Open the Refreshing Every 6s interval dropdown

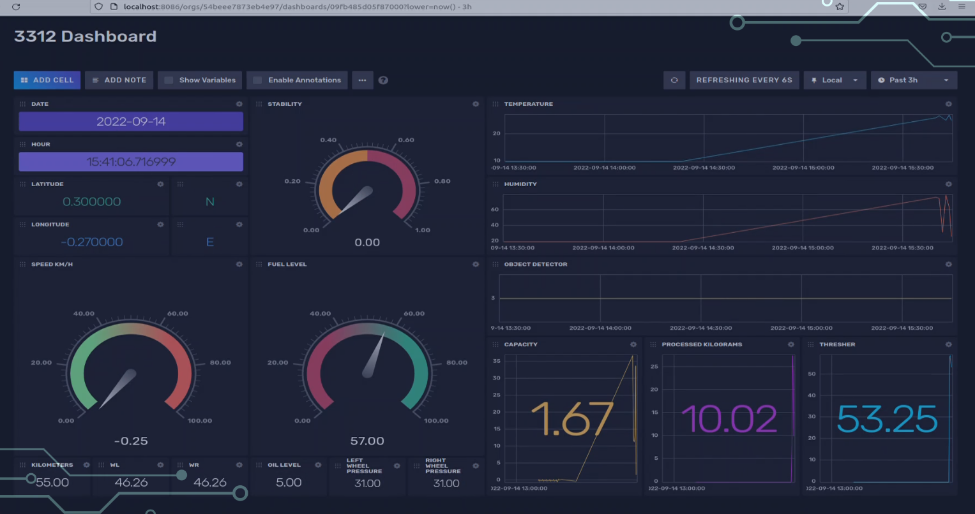click(744, 80)
